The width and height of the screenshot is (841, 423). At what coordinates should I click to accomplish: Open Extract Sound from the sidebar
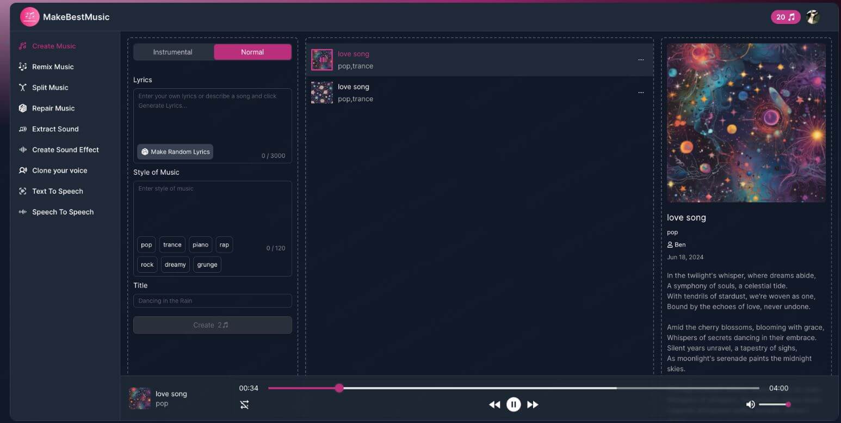[55, 129]
